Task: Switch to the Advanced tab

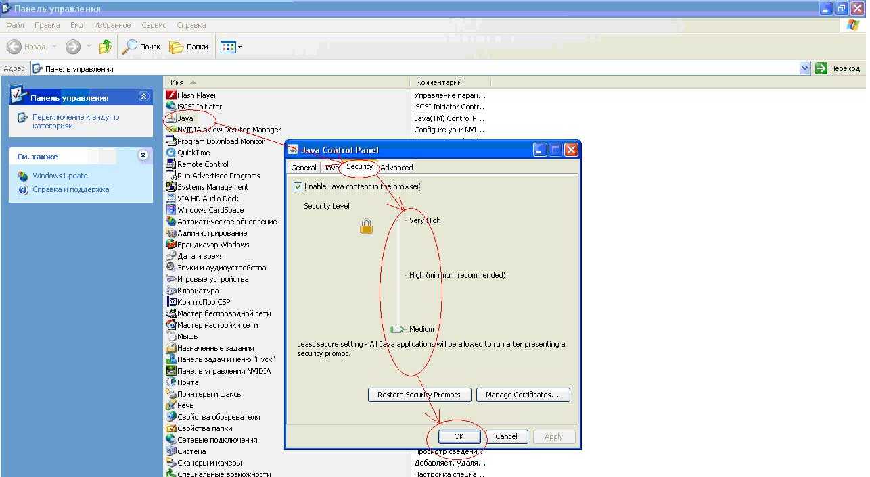Action: pos(396,168)
